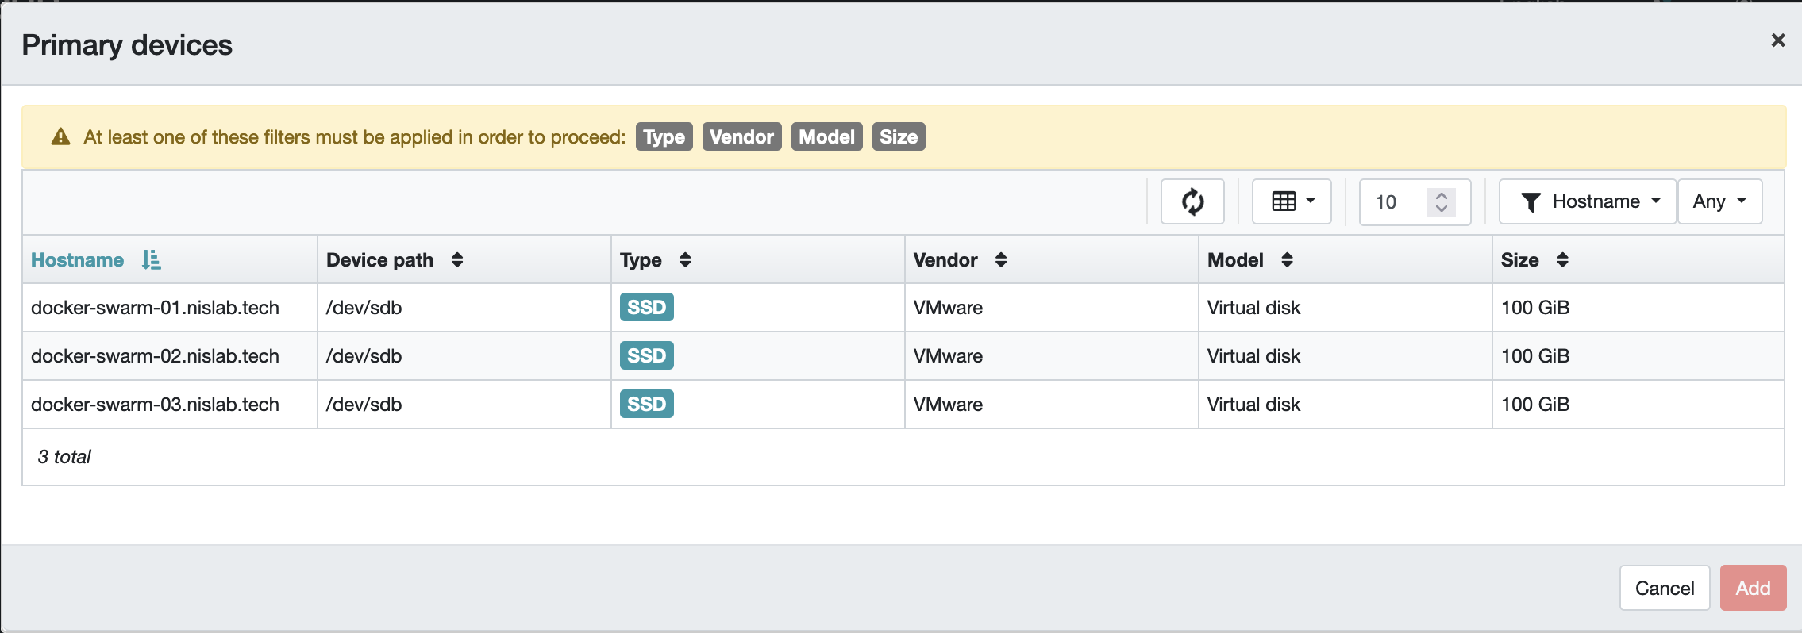Sort table by Size column arrows
The image size is (1802, 633).
point(1562,260)
